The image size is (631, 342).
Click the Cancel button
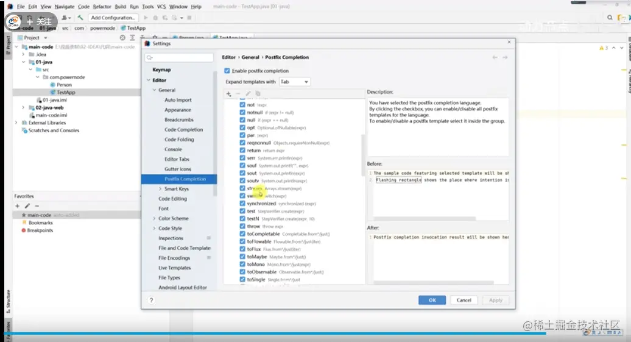coord(464,300)
